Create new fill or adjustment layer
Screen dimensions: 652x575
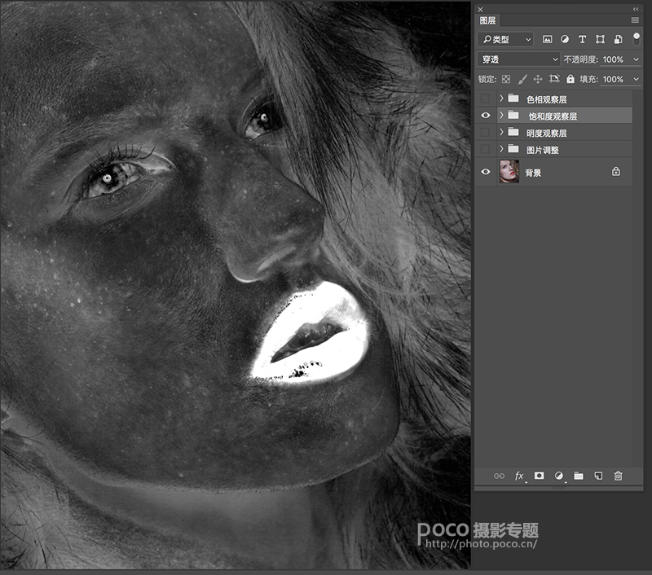[559, 476]
